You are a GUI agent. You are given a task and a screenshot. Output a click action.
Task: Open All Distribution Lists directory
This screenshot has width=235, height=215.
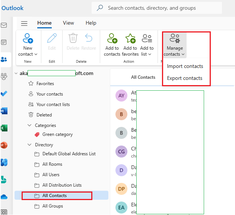point(61,185)
